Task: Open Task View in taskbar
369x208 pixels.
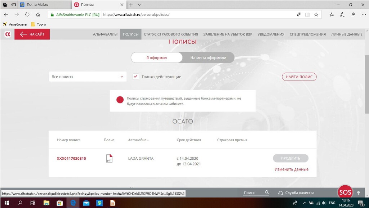Action: 33,203
